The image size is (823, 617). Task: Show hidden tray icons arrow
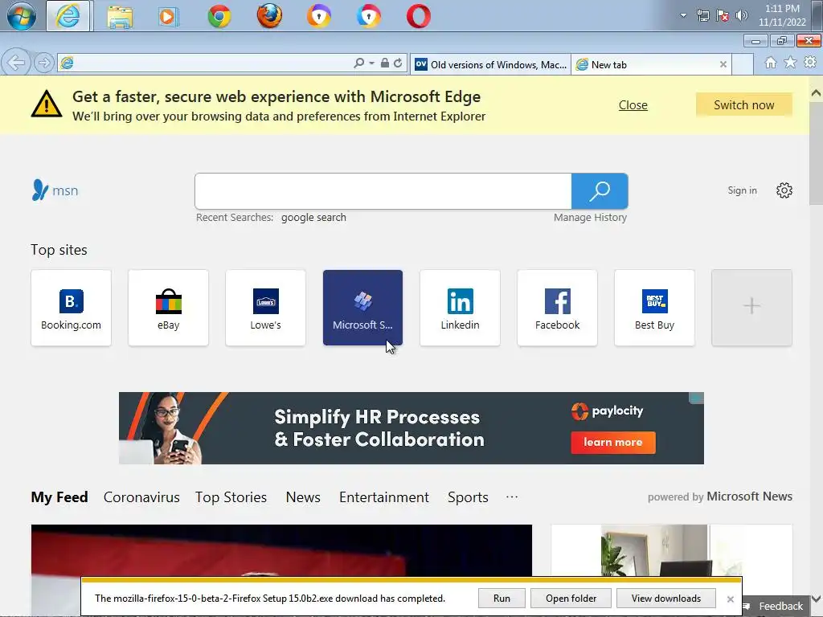click(x=683, y=15)
